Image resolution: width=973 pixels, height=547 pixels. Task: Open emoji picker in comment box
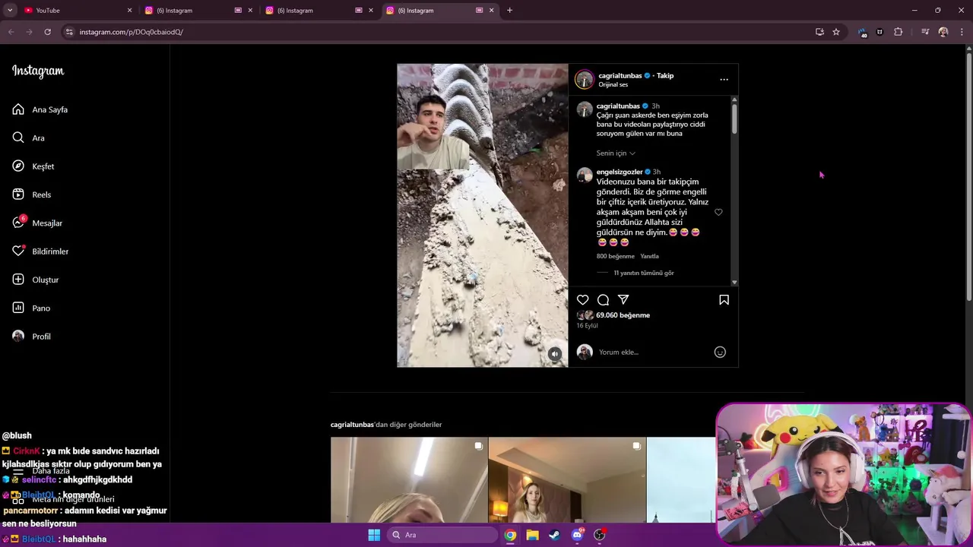coord(720,352)
